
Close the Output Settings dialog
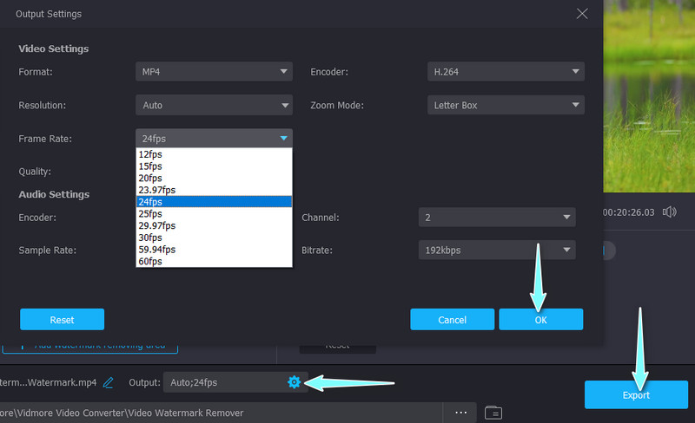click(581, 14)
